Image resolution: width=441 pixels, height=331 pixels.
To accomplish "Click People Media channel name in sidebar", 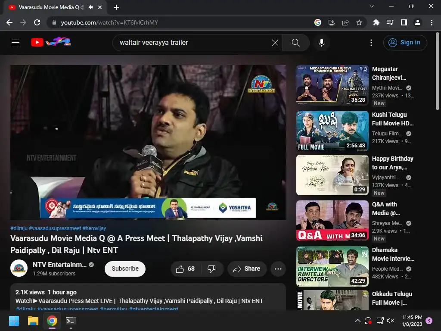I will point(387,269).
